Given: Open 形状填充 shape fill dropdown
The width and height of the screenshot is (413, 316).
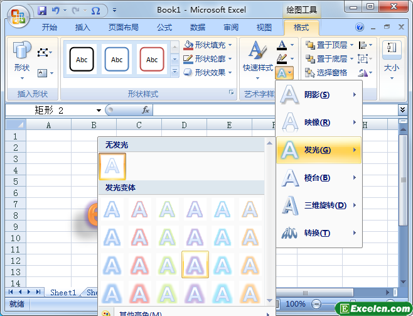Looking at the screenshot, I should click(208, 45).
